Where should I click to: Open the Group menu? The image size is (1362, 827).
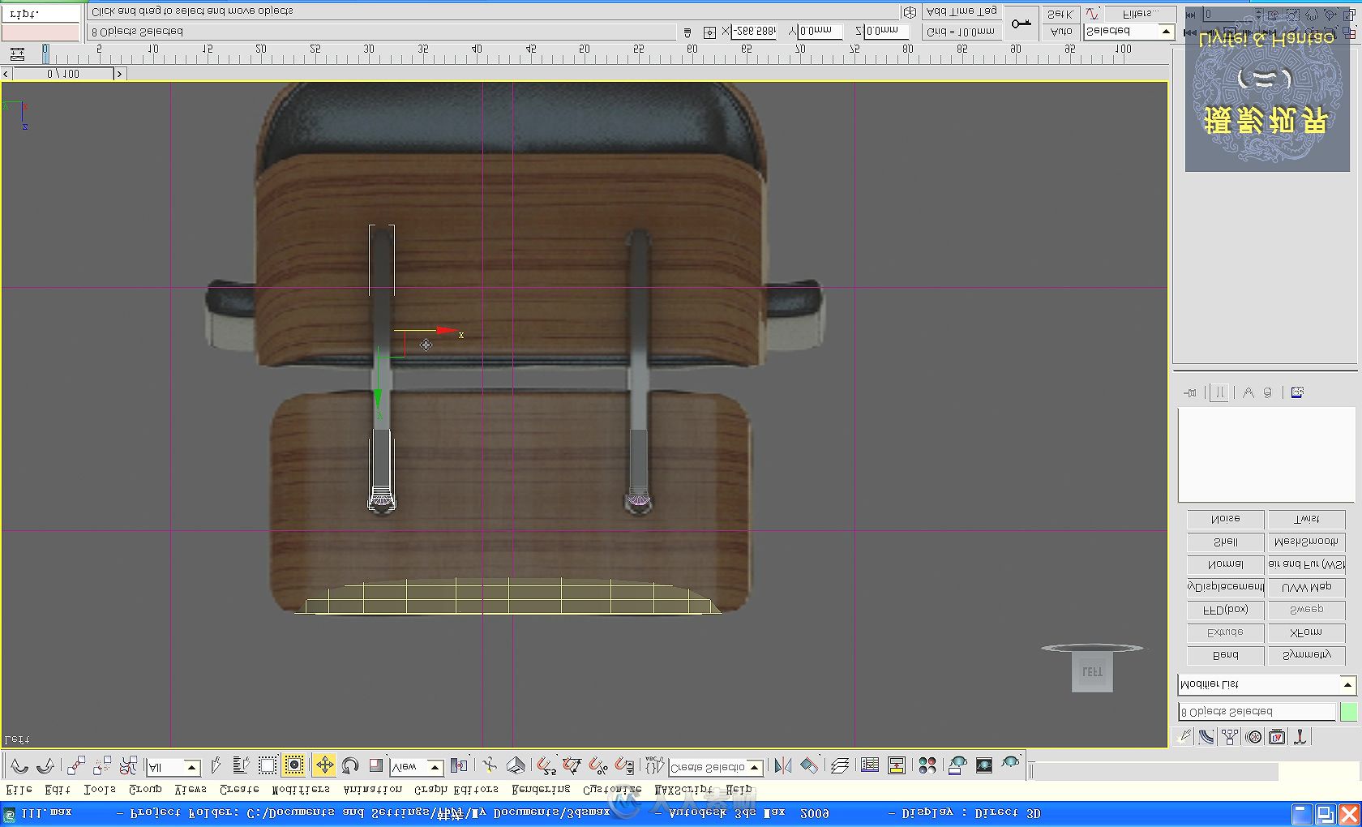145,789
